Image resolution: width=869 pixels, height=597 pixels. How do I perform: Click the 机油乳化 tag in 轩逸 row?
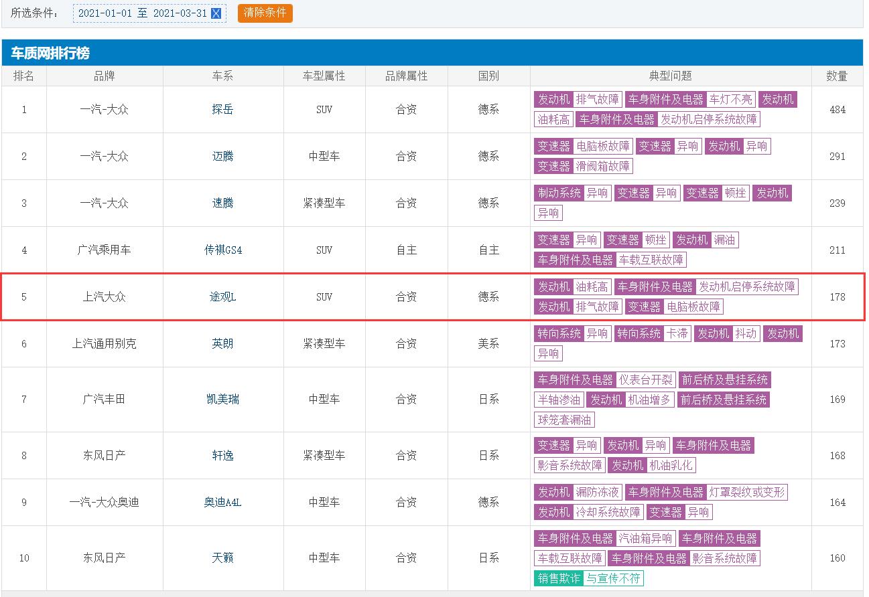(x=671, y=465)
